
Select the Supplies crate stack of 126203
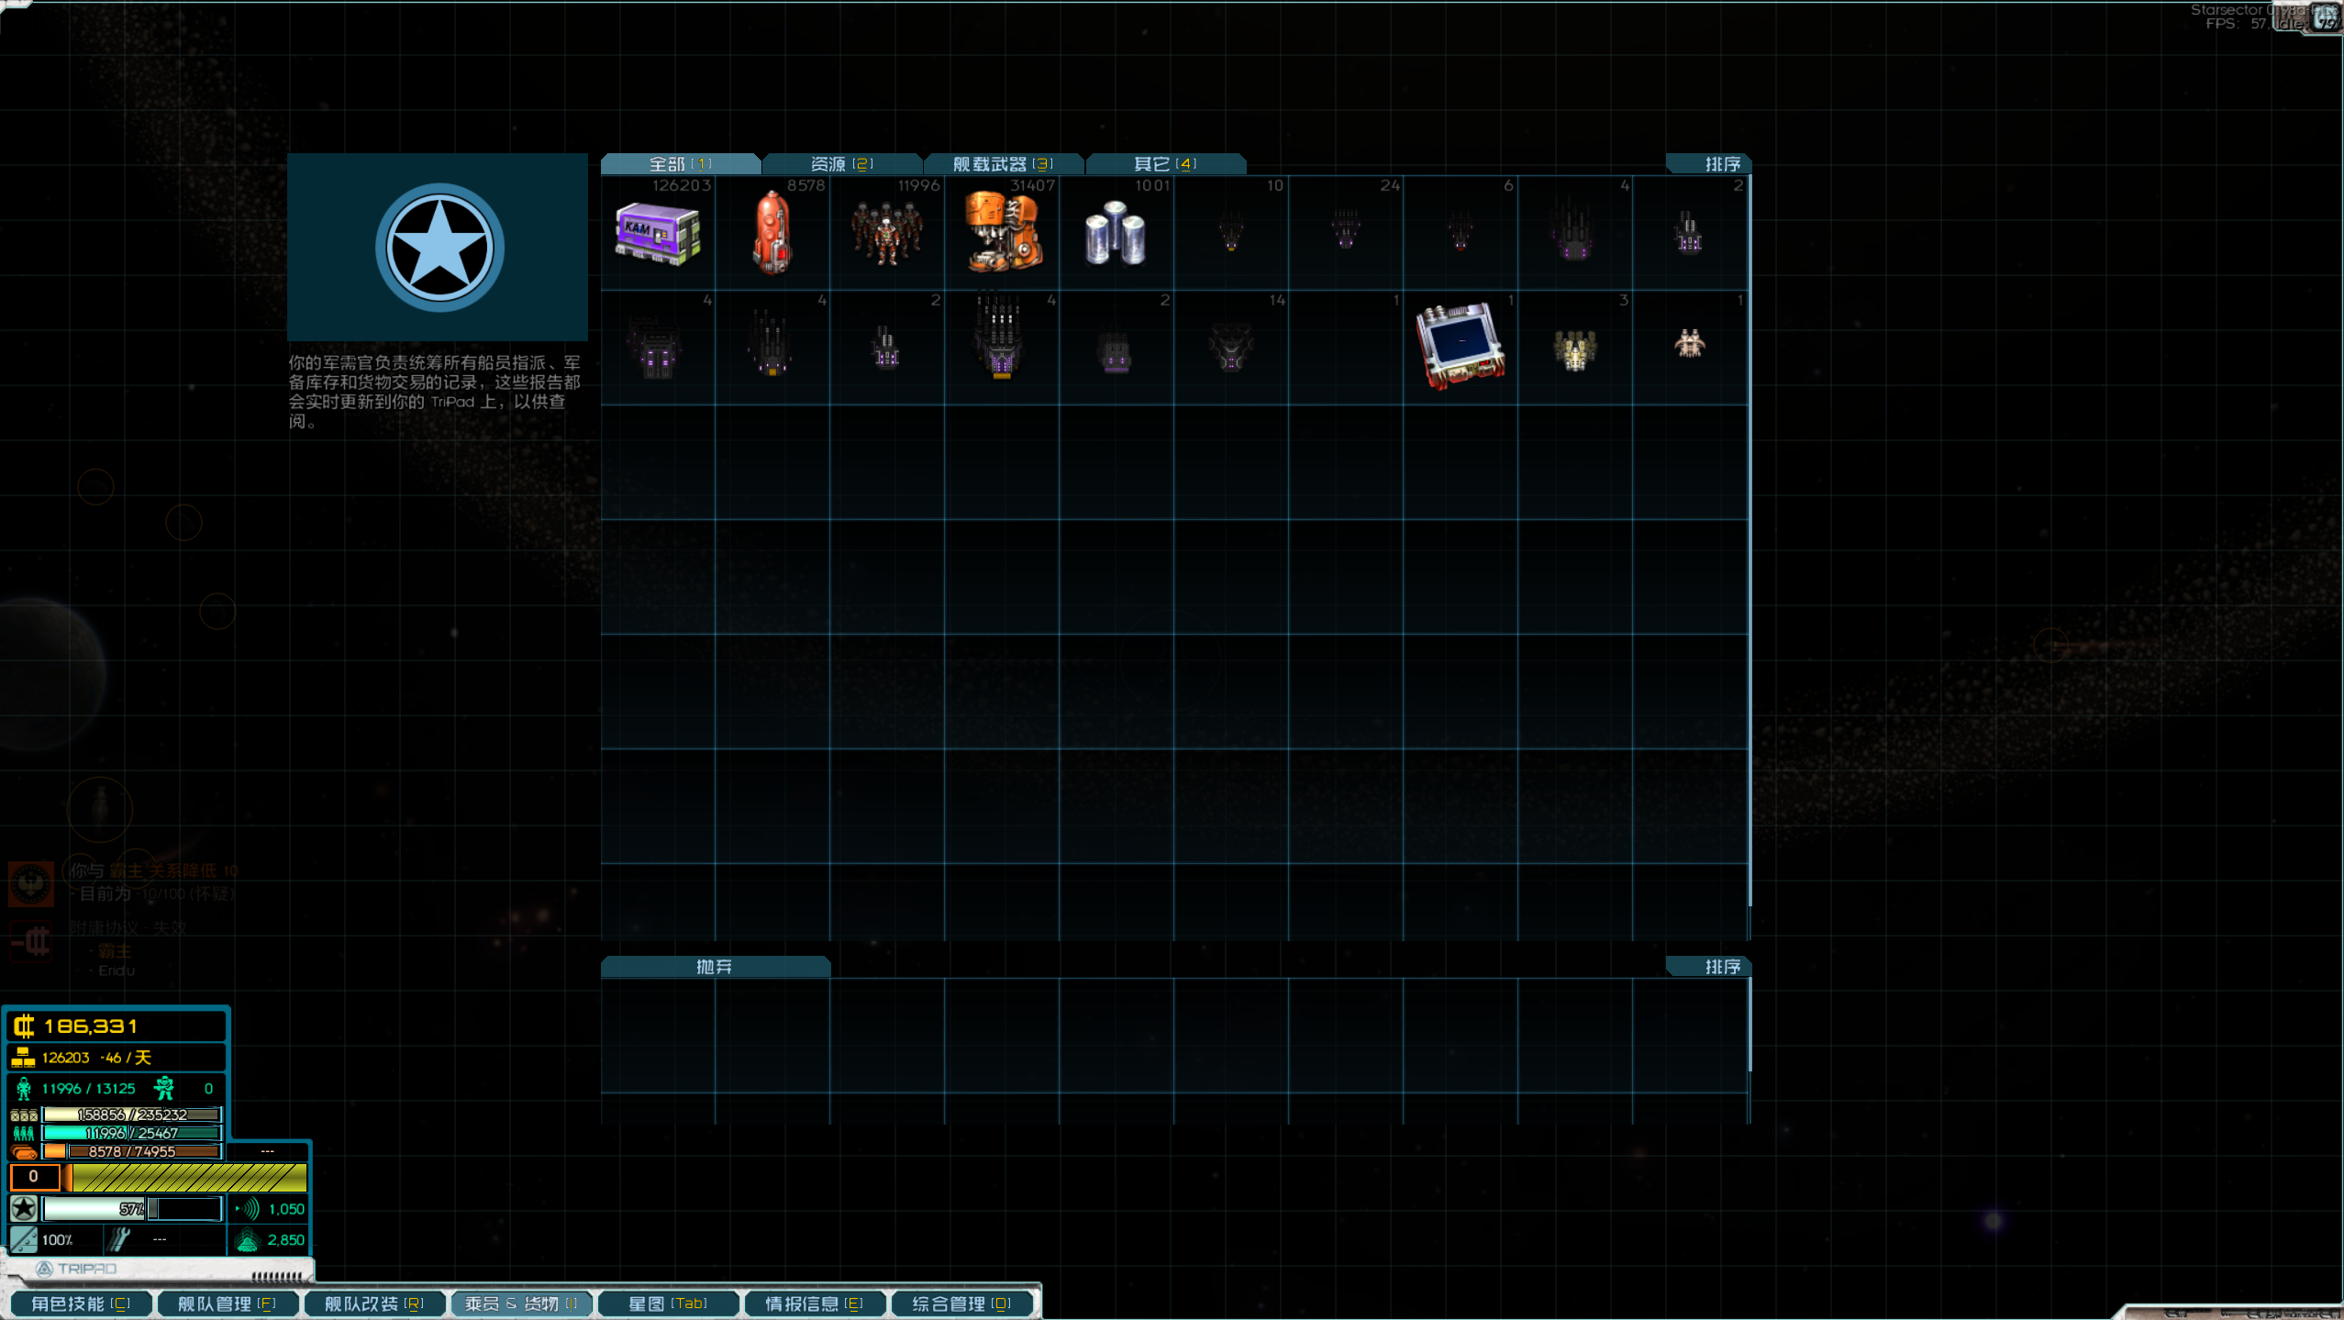(x=658, y=233)
